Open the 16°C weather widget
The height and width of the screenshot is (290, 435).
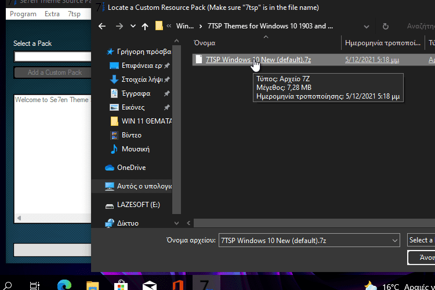tap(400, 286)
